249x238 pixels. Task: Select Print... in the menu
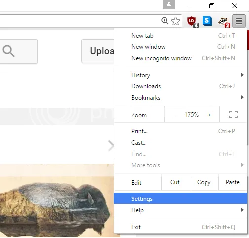point(180,131)
